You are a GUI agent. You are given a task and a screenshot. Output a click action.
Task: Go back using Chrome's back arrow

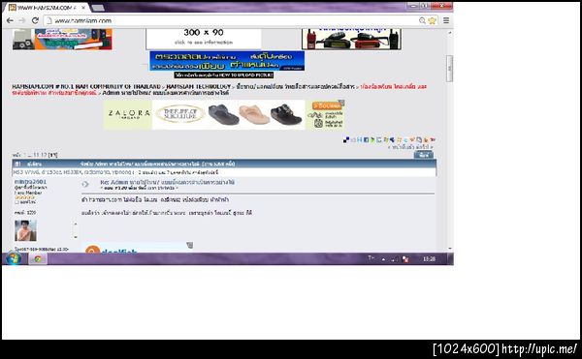coord(10,20)
